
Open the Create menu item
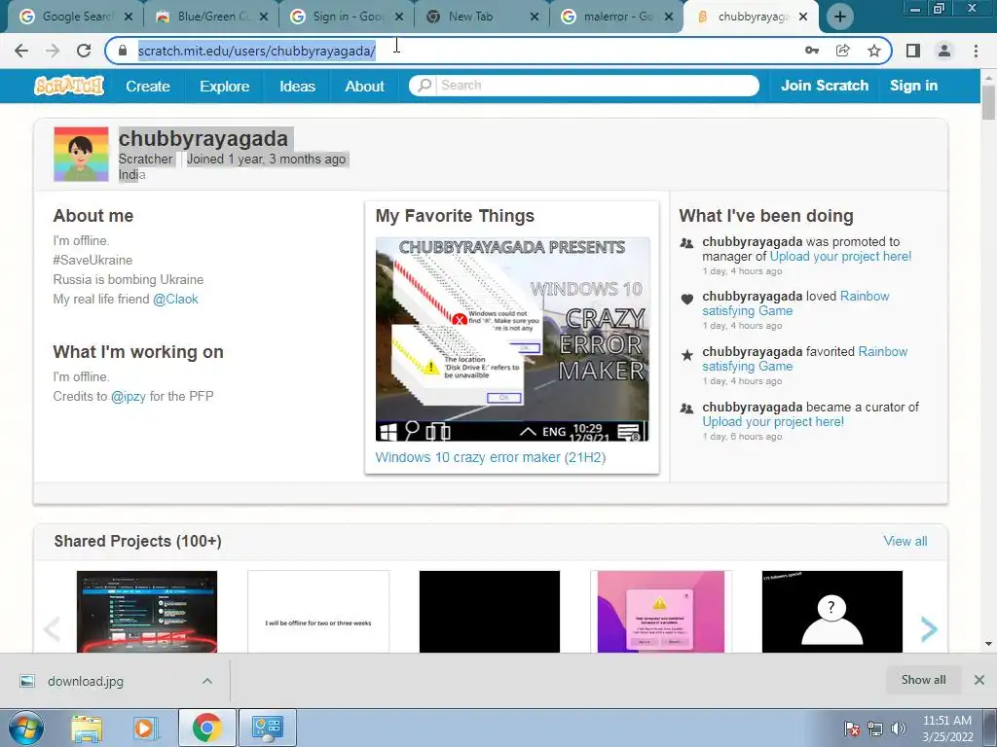(x=148, y=86)
